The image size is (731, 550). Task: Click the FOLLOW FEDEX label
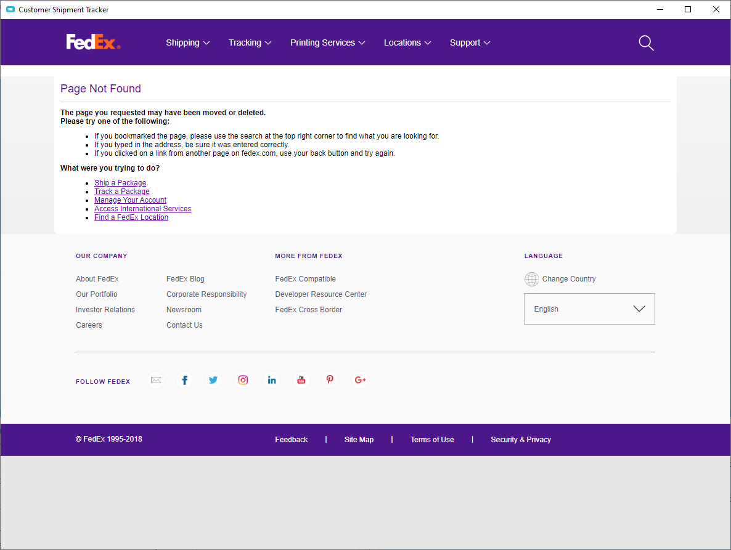[103, 381]
